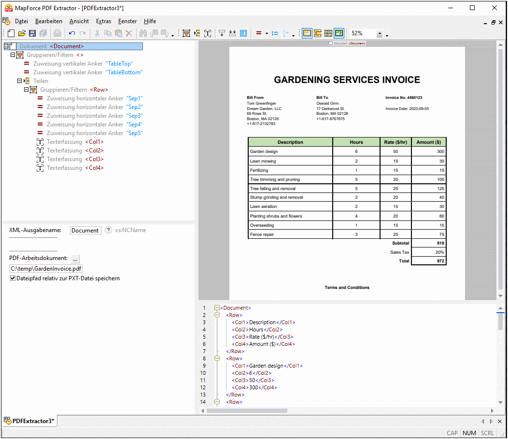Uncheck Dateipfad relativ zur PXT-Datei speichern
This screenshot has height=439, width=508.
coord(13,278)
